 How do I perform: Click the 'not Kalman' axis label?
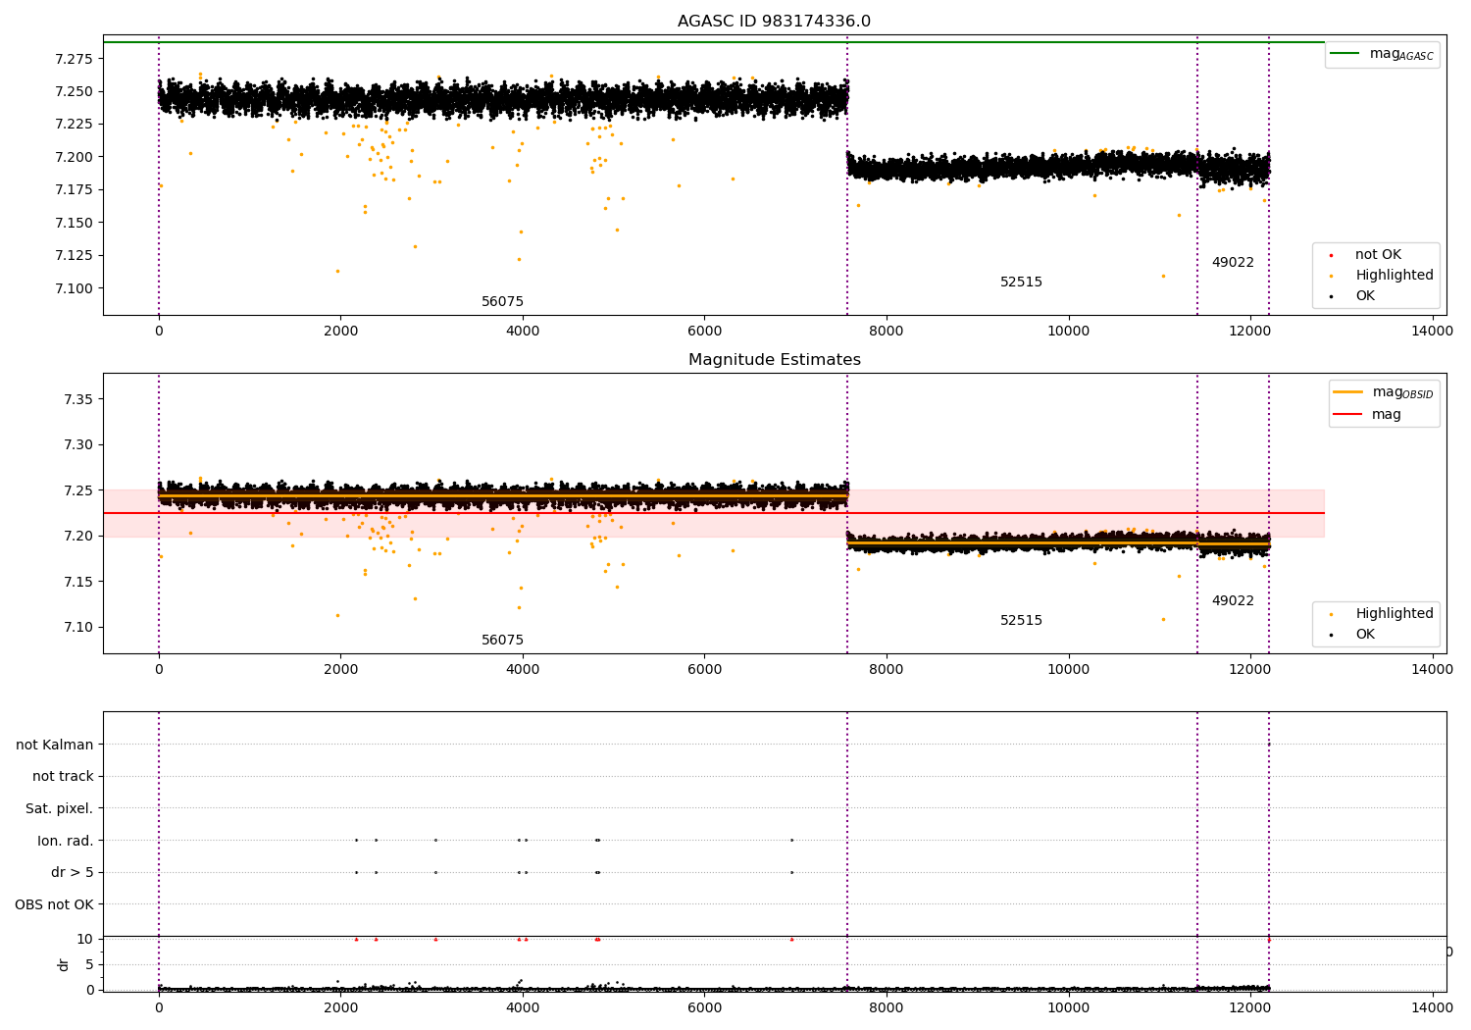pos(55,745)
